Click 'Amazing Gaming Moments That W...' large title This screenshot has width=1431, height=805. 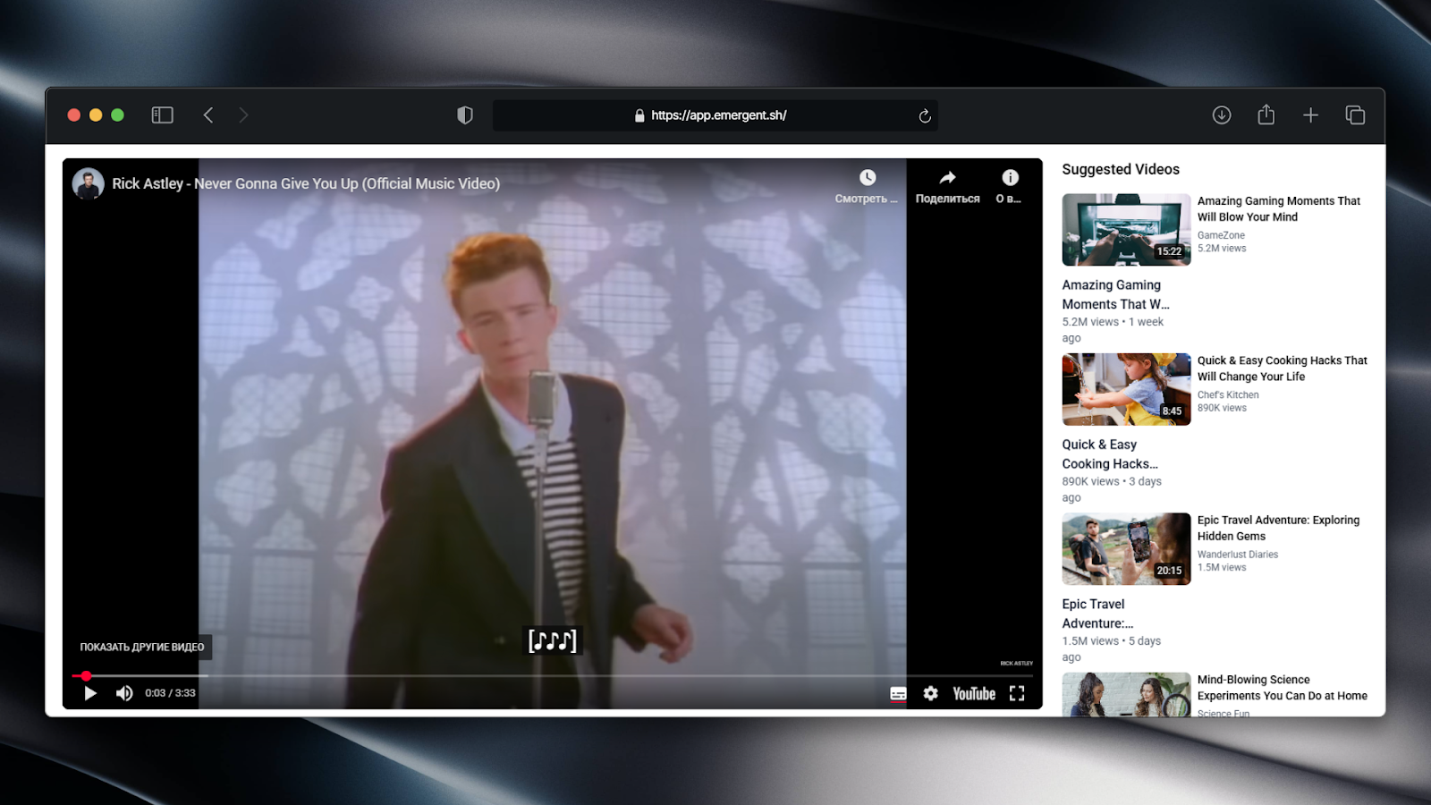pyautogui.click(x=1116, y=294)
